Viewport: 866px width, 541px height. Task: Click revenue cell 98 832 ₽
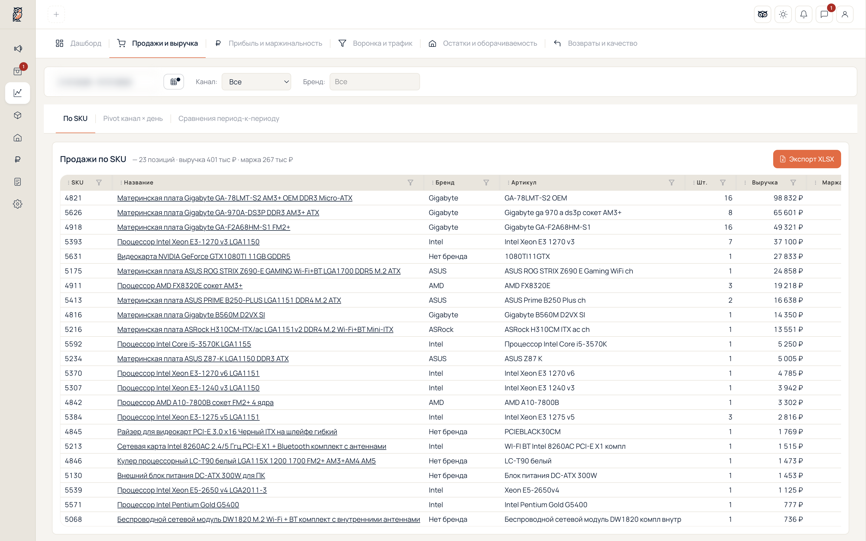[x=788, y=198]
